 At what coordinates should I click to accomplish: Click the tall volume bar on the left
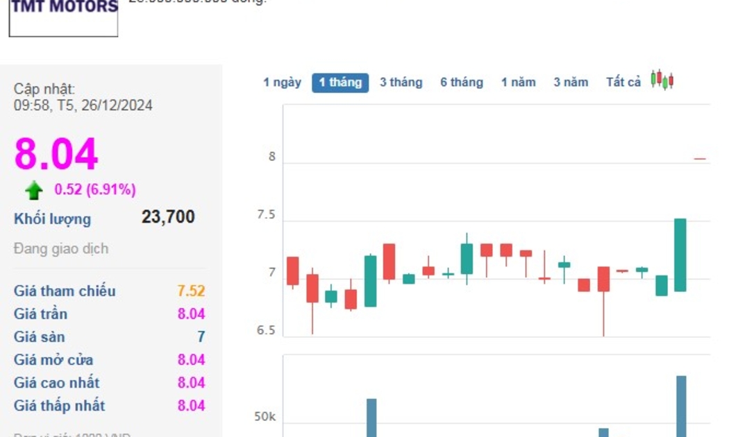371,418
